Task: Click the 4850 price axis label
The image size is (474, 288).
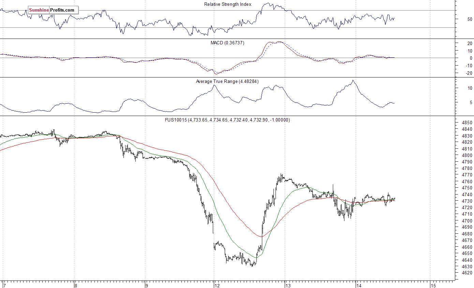Action: click(x=467, y=123)
